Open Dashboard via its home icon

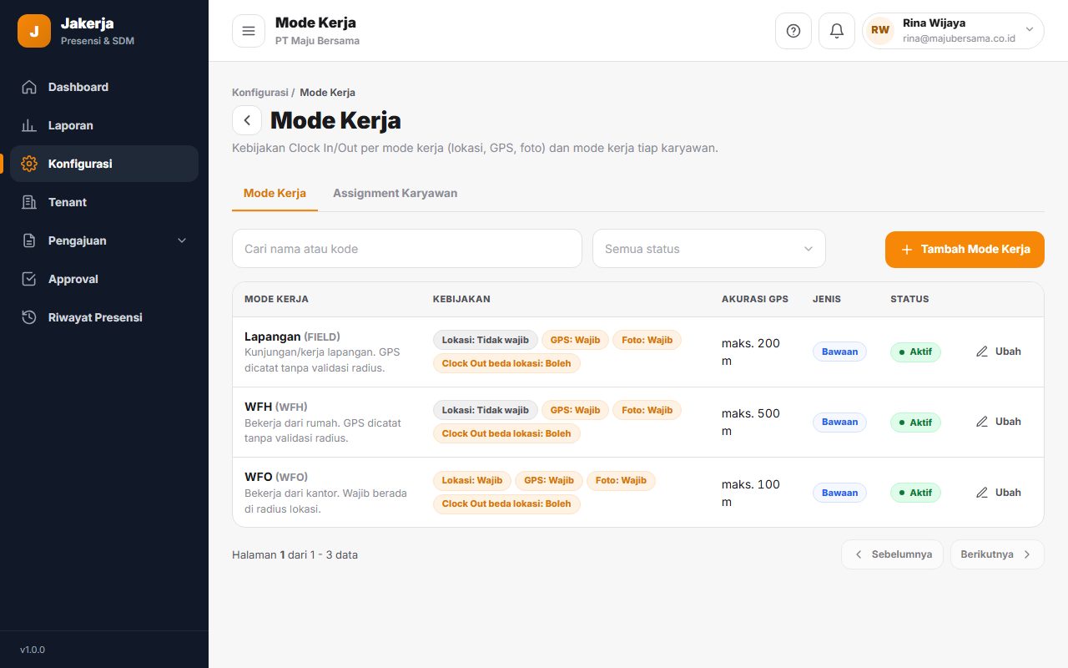click(x=29, y=87)
